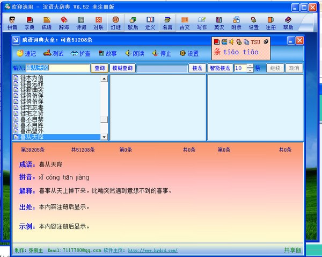Decrease the 接龙 count stepper down arrow
322x257 pixels.
click(250, 70)
